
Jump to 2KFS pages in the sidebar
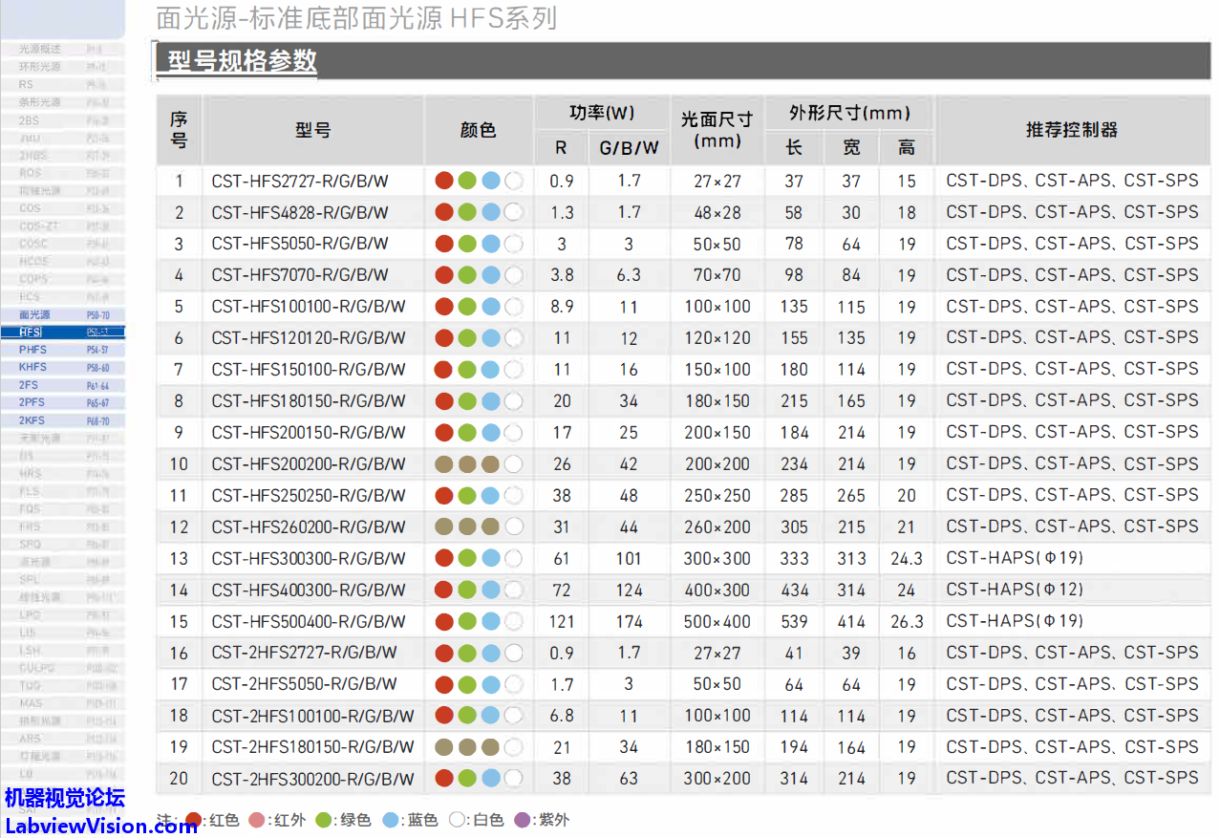[x=33, y=420]
